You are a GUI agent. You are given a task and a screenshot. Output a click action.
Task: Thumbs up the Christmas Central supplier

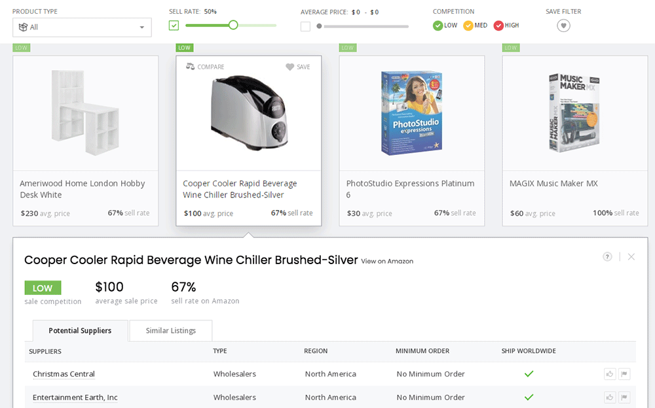pos(610,374)
